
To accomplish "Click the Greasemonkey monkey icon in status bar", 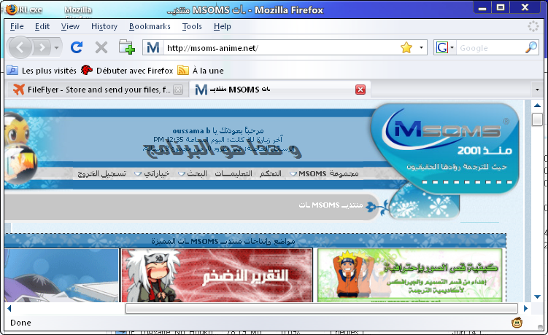I will coord(517,323).
